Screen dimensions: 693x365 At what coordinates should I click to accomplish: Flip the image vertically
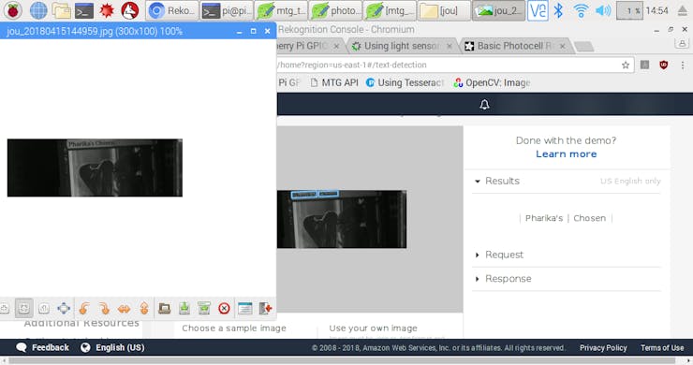pos(144,308)
